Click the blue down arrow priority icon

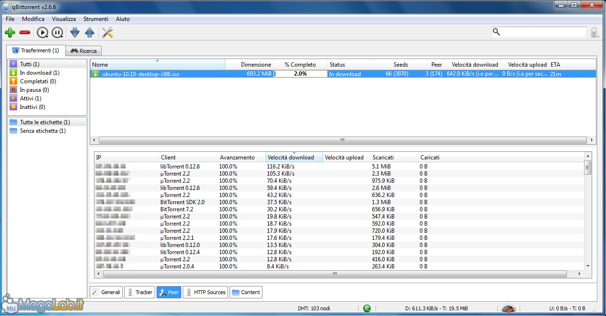74,32
